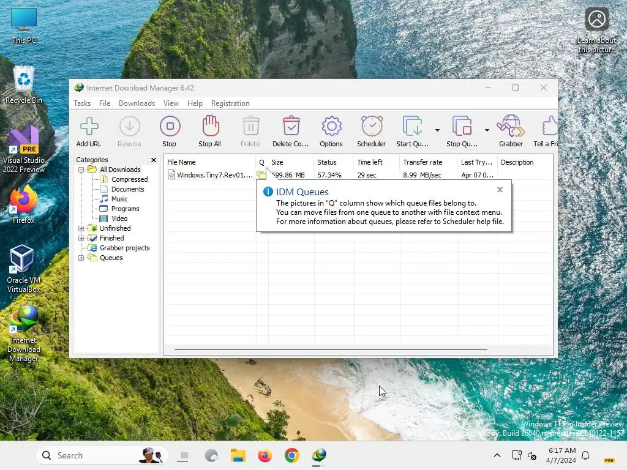This screenshot has height=470, width=627.
Task: Click the taskbar Search box
Action: tap(102, 455)
